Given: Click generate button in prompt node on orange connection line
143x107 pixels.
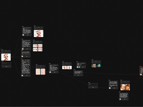Looking at the screenshot, I should [x=78, y=75].
